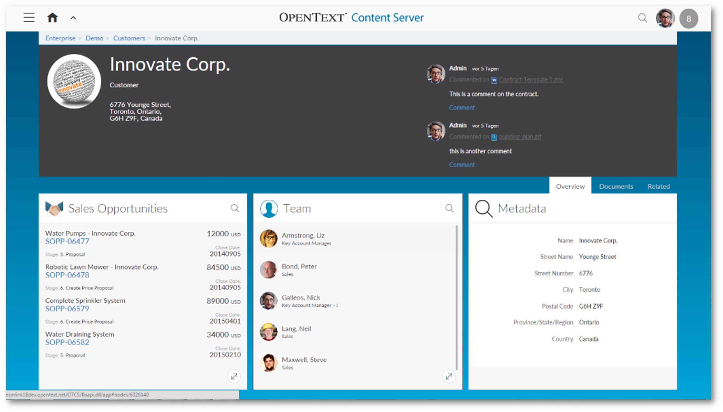Screen dimensions: 723x412
Task: Open opportunity SOPP-06477
Action: coord(67,241)
